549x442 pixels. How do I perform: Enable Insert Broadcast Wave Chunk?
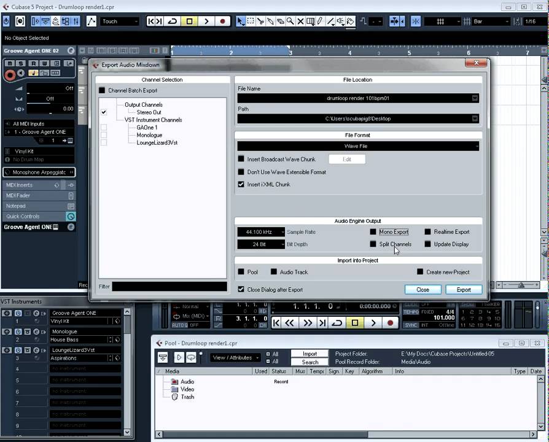241,159
